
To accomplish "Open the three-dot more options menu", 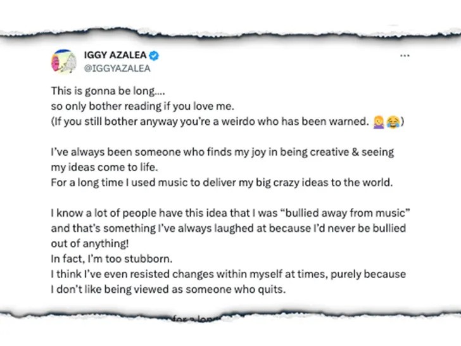I will tap(405, 56).
